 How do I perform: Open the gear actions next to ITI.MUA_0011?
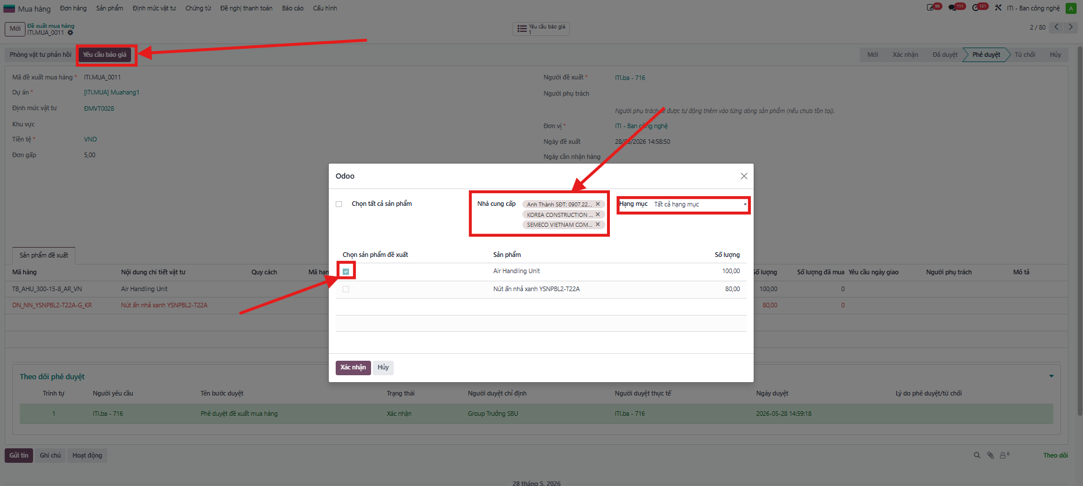(x=71, y=33)
